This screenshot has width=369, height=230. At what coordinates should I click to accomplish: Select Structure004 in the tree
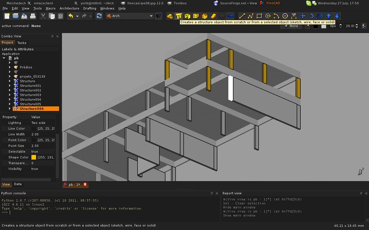tap(30, 99)
